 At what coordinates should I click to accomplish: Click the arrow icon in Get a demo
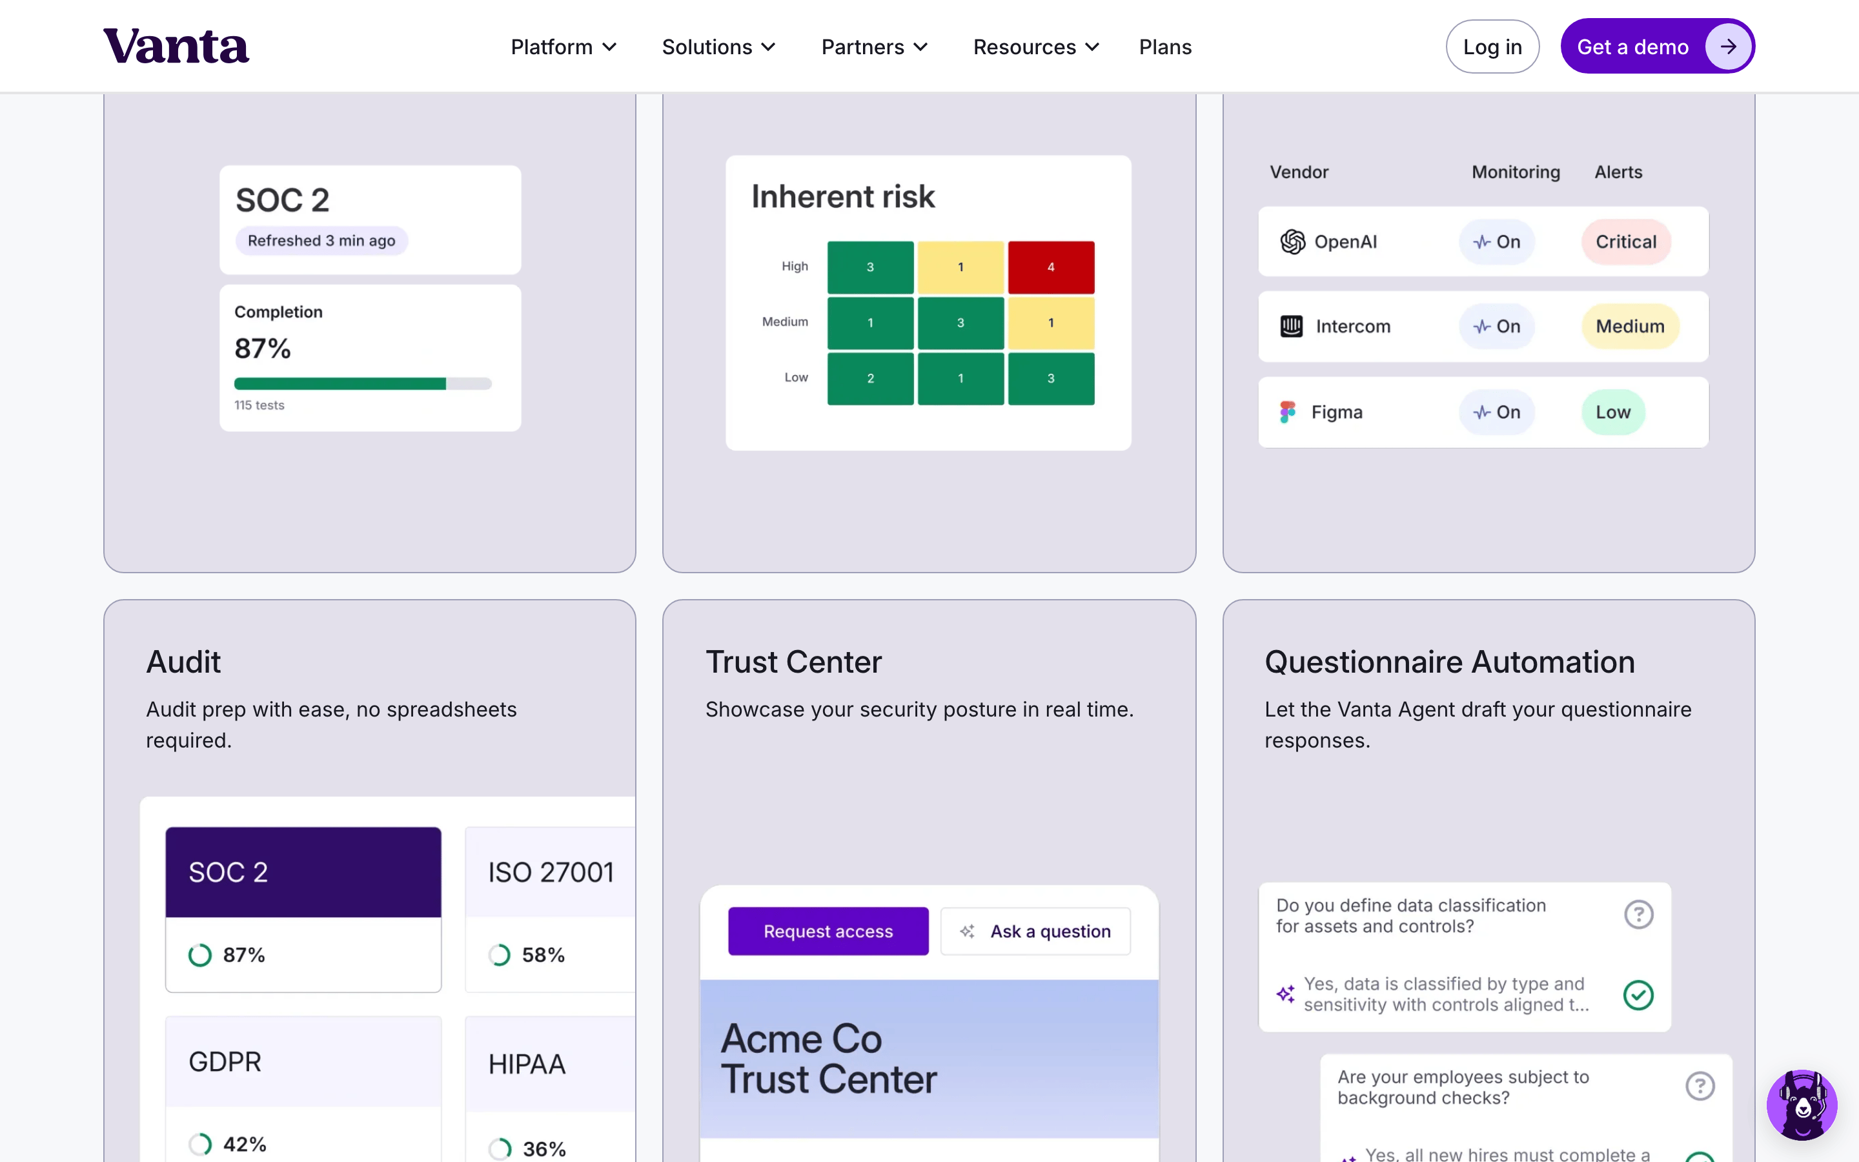pos(1727,47)
